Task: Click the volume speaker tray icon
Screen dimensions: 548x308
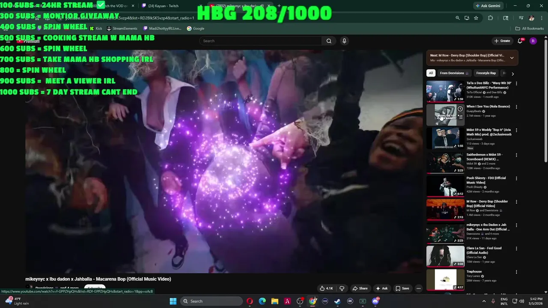Action: [x=522, y=301]
